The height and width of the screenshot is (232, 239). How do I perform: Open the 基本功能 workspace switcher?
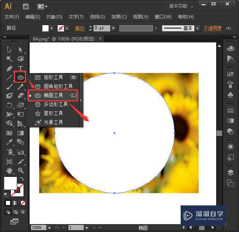[x=181, y=6]
